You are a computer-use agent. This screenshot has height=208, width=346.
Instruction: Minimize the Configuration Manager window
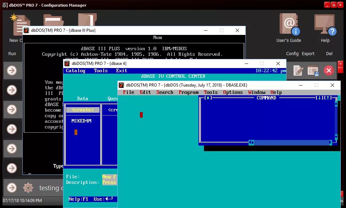coord(327,5)
